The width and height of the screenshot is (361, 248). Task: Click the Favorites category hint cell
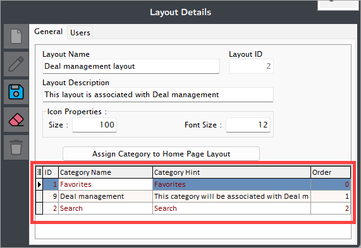(x=231, y=184)
